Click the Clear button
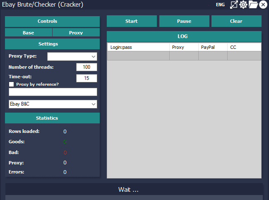Image resolution: width=269 pixels, height=200 pixels. point(236,21)
